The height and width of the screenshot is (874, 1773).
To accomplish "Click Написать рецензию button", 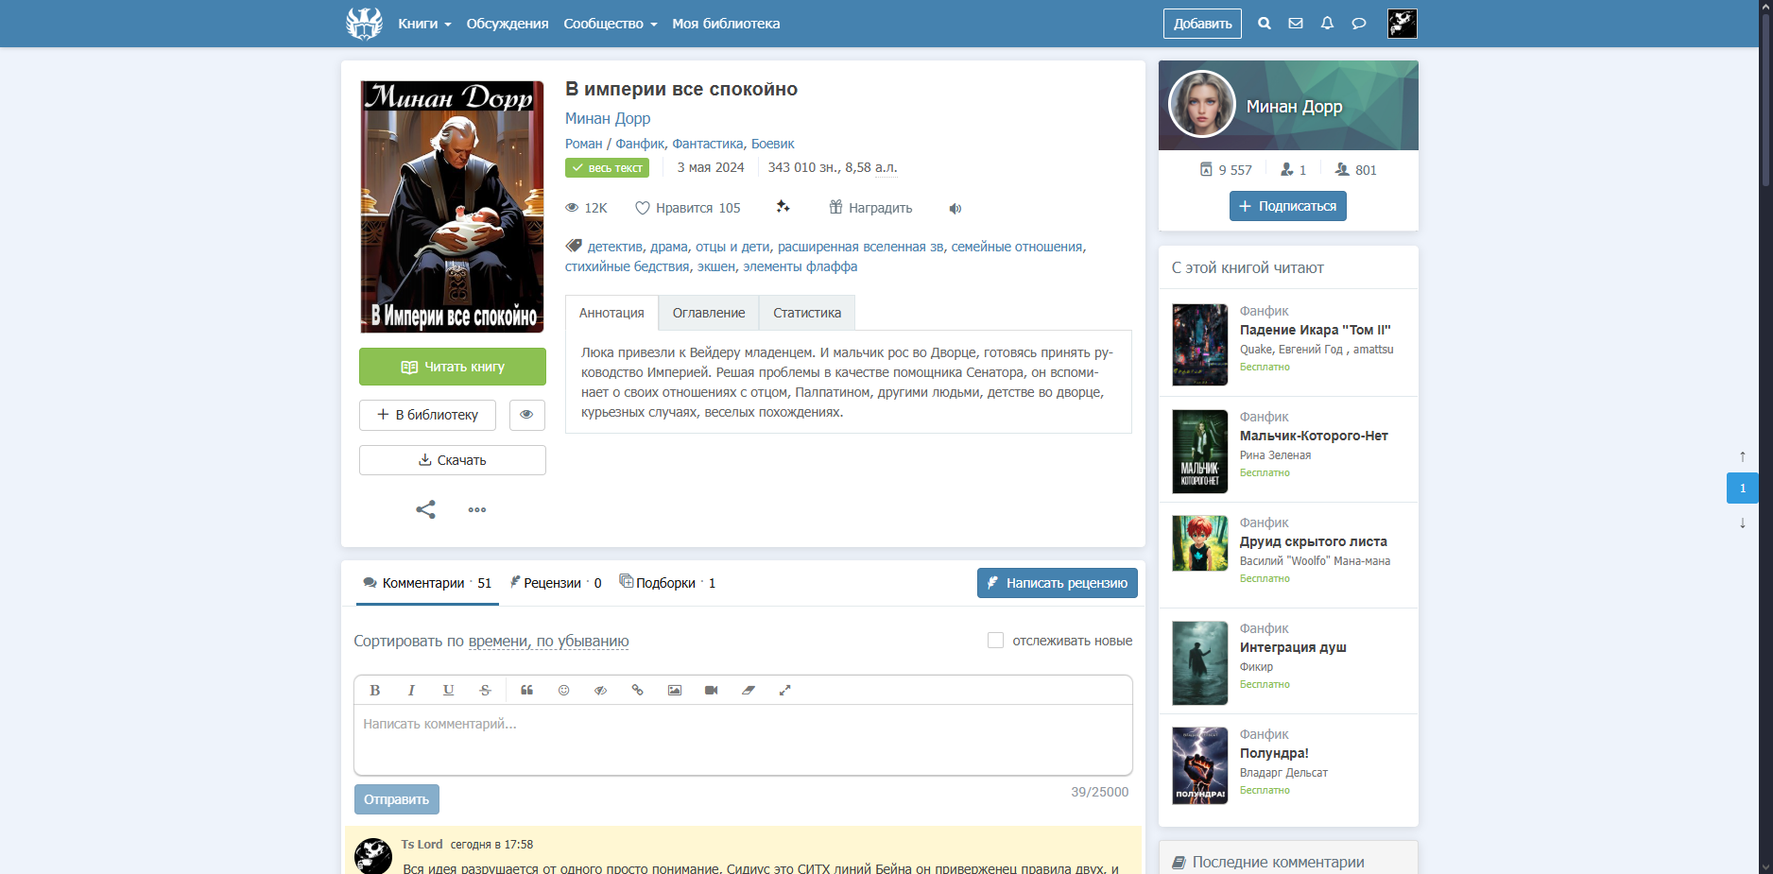I will [1058, 583].
